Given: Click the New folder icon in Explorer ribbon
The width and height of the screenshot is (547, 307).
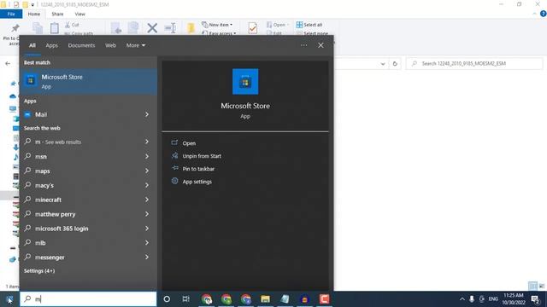Looking at the screenshot, I should 191,28.
